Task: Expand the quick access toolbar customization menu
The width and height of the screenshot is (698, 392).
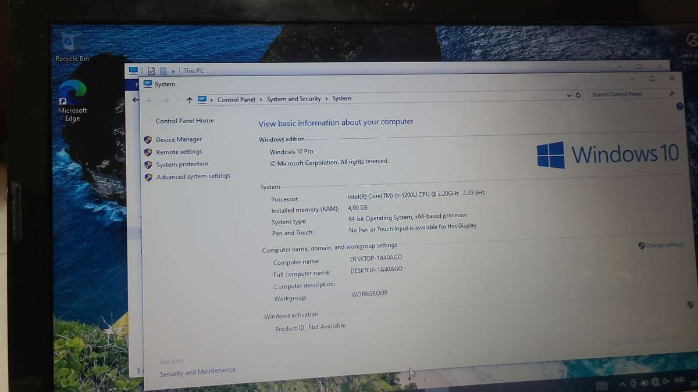Action: (x=172, y=70)
